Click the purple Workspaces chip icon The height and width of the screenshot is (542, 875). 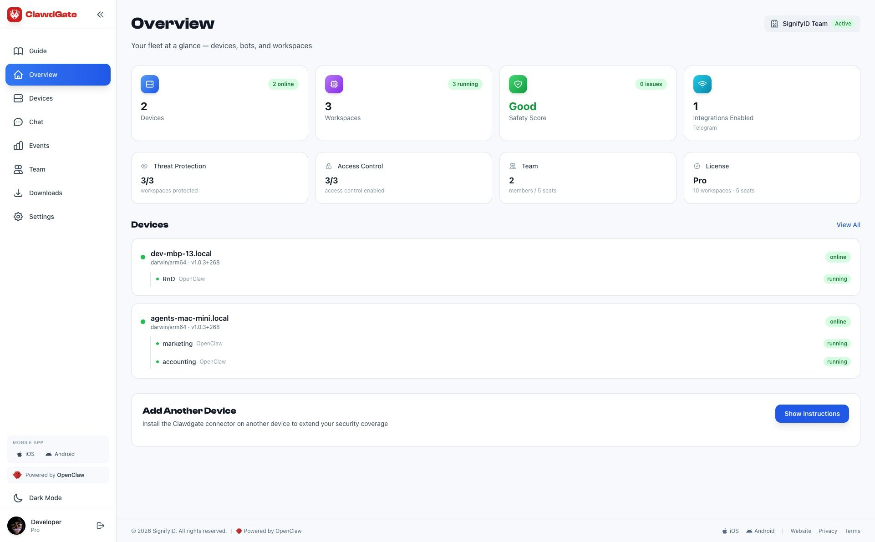click(334, 84)
